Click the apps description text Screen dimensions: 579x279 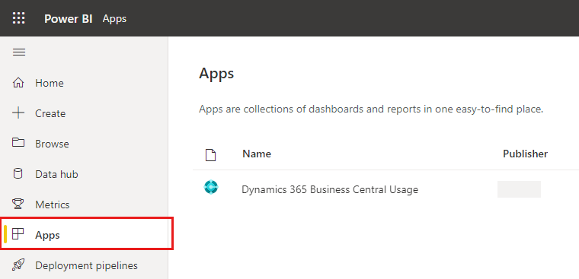tap(371, 109)
